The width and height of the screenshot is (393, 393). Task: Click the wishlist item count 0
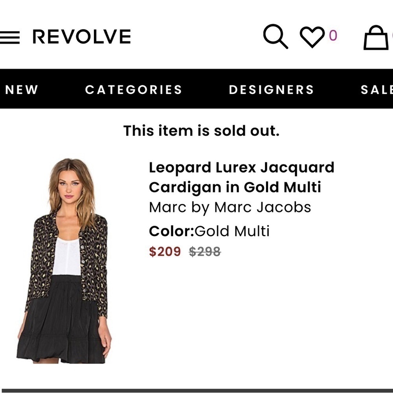[333, 36]
